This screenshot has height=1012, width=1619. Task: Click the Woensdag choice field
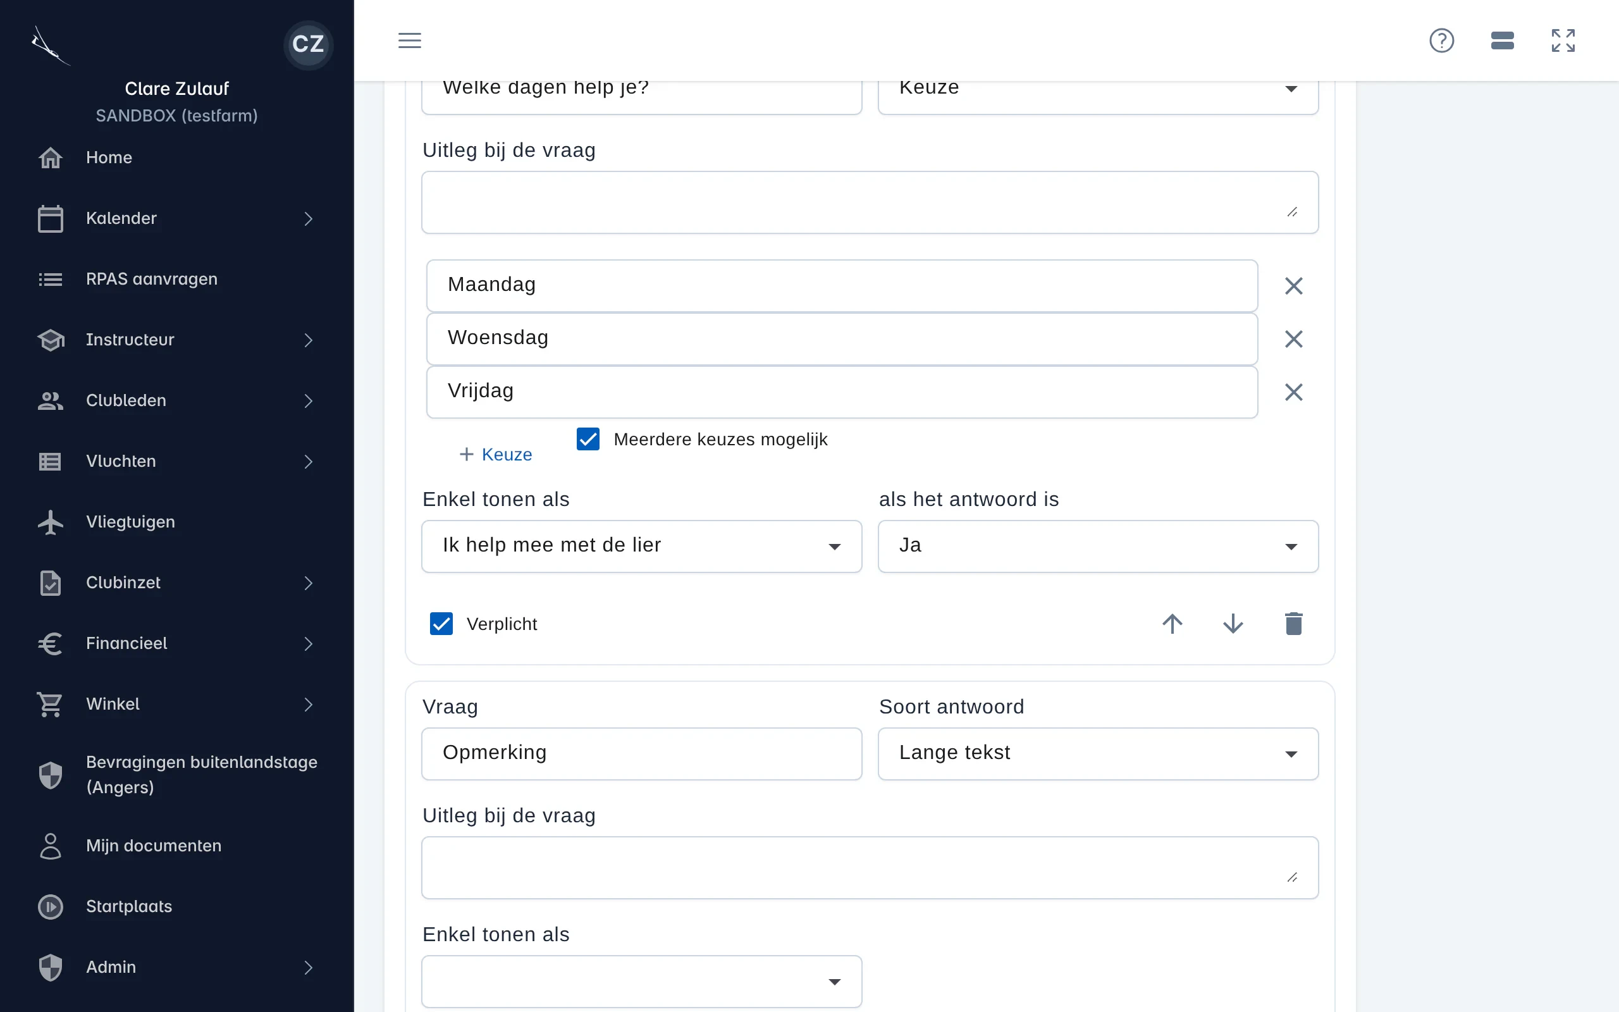(x=842, y=338)
